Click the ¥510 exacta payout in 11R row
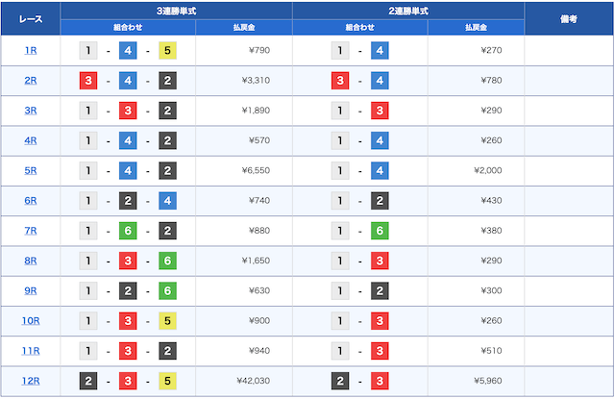615x399 pixels. point(491,350)
